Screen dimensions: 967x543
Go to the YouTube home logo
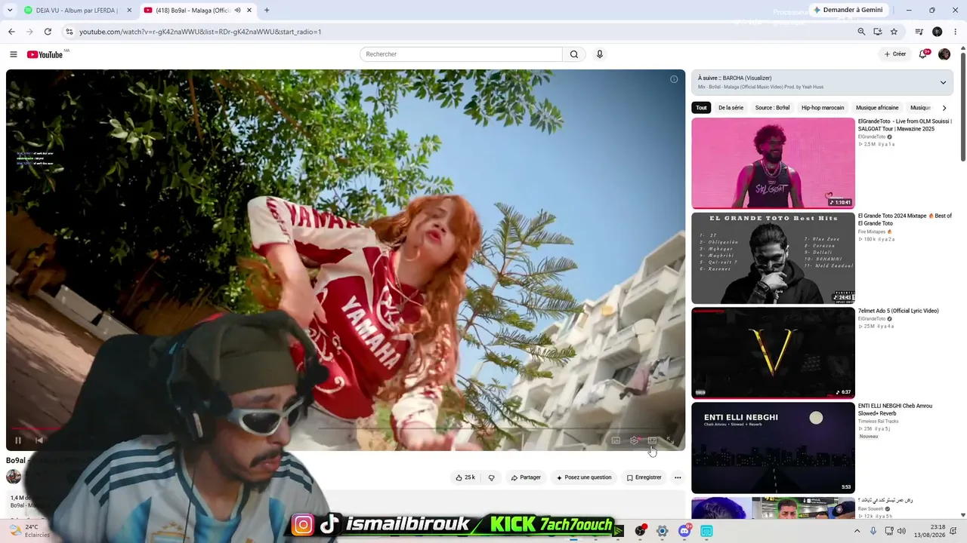coord(45,54)
